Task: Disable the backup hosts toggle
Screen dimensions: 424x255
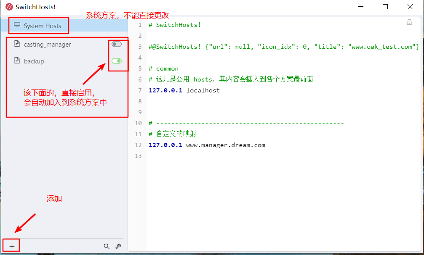Action: (117, 61)
